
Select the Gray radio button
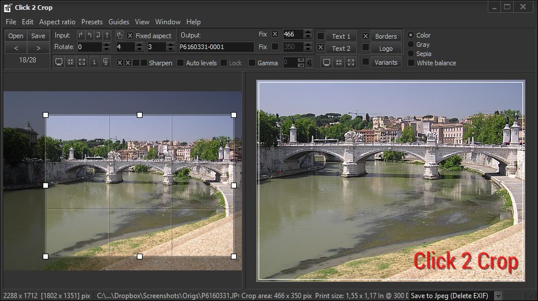click(410, 44)
